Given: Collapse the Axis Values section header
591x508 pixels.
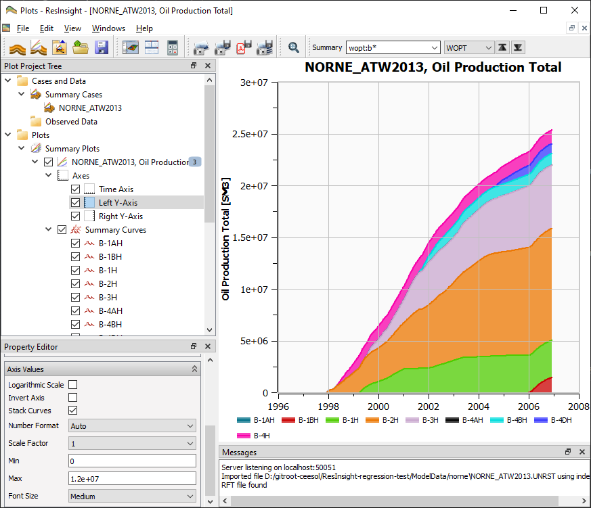Looking at the screenshot, I should 194,369.
